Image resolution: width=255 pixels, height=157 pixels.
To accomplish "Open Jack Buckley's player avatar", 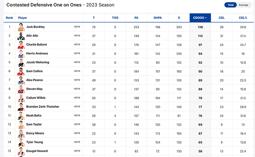I will (x=21, y=27).
